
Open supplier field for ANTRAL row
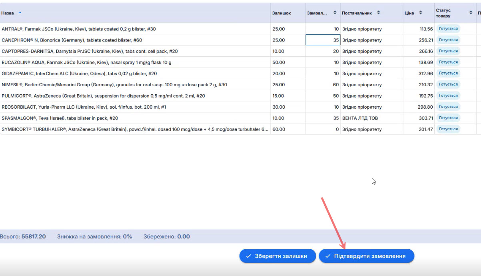point(371,29)
